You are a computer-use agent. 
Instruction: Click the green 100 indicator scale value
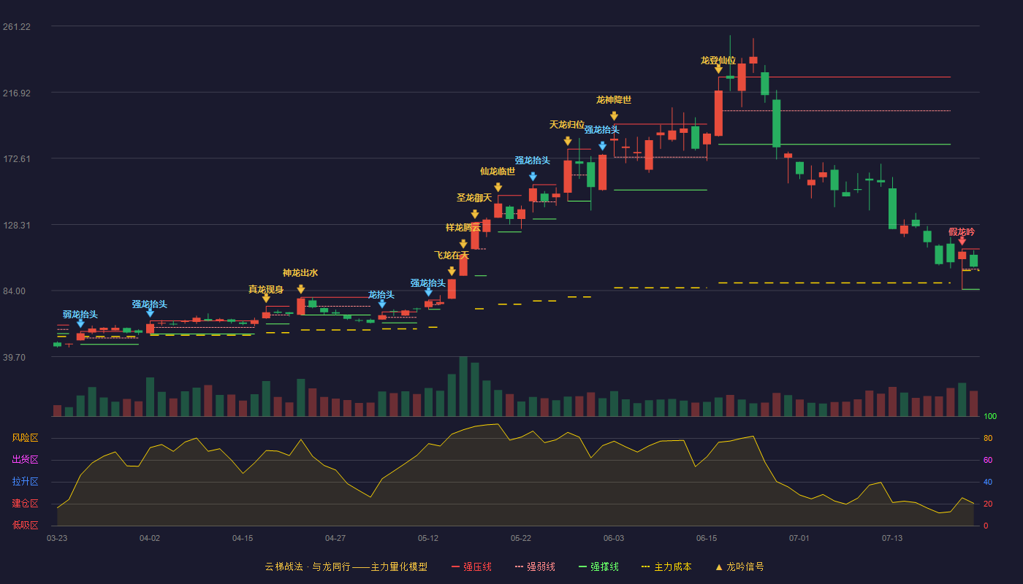pyautogui.click(x=990, y=416)
